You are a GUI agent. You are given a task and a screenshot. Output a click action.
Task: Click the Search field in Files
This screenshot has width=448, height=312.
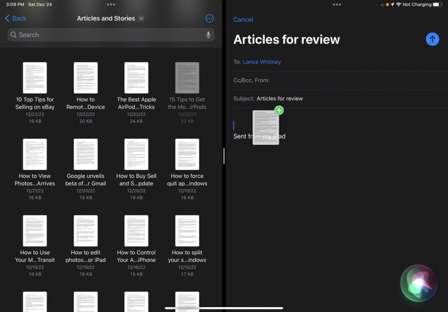click(x=109, y=35)
